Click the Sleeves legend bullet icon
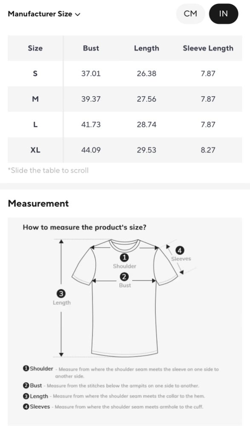The image size is (250, 426). click(x=26, y=406)
